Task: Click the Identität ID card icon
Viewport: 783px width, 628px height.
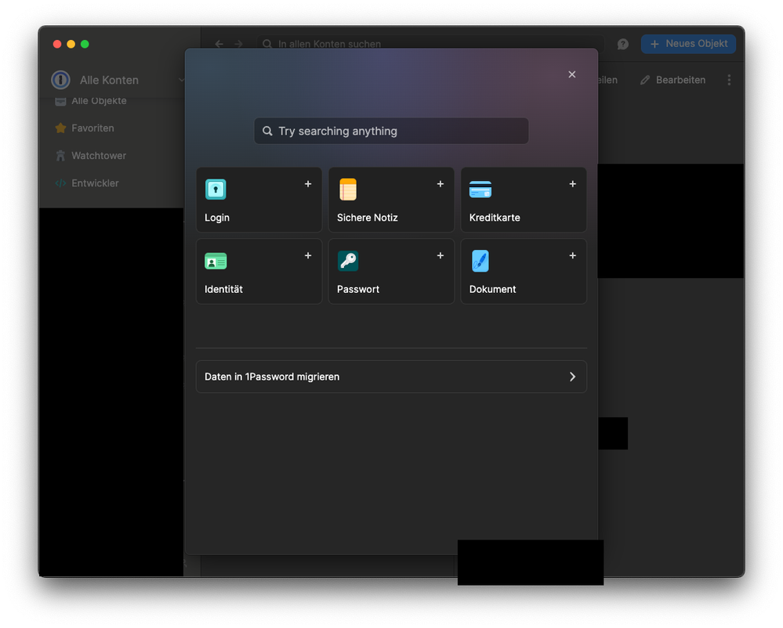Action: 216,261
